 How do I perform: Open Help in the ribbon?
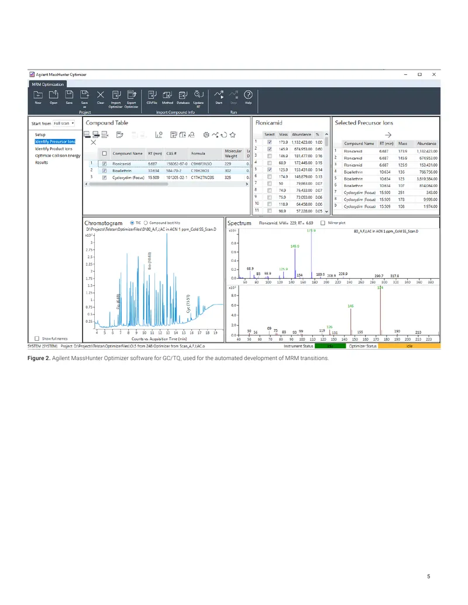[248, 95]
